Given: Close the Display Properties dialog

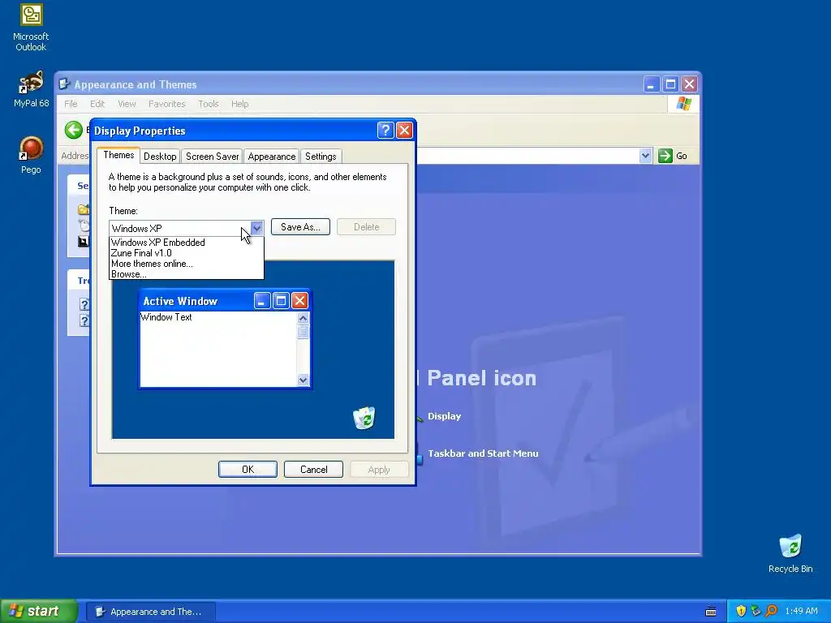Looking at the screenshot, I should [404, 131].
